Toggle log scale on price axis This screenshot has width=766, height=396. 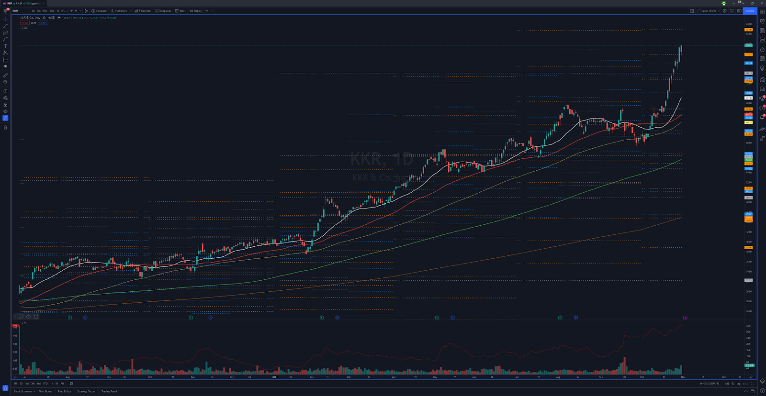tap(738, 384)
